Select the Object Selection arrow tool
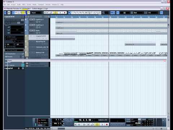 [x=70, y=13]
